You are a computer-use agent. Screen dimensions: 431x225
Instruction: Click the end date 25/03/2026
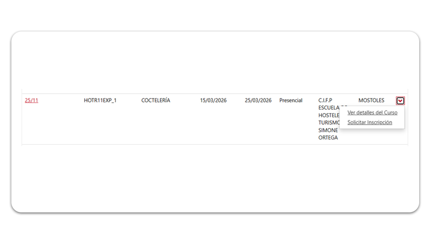pos(258,100)
